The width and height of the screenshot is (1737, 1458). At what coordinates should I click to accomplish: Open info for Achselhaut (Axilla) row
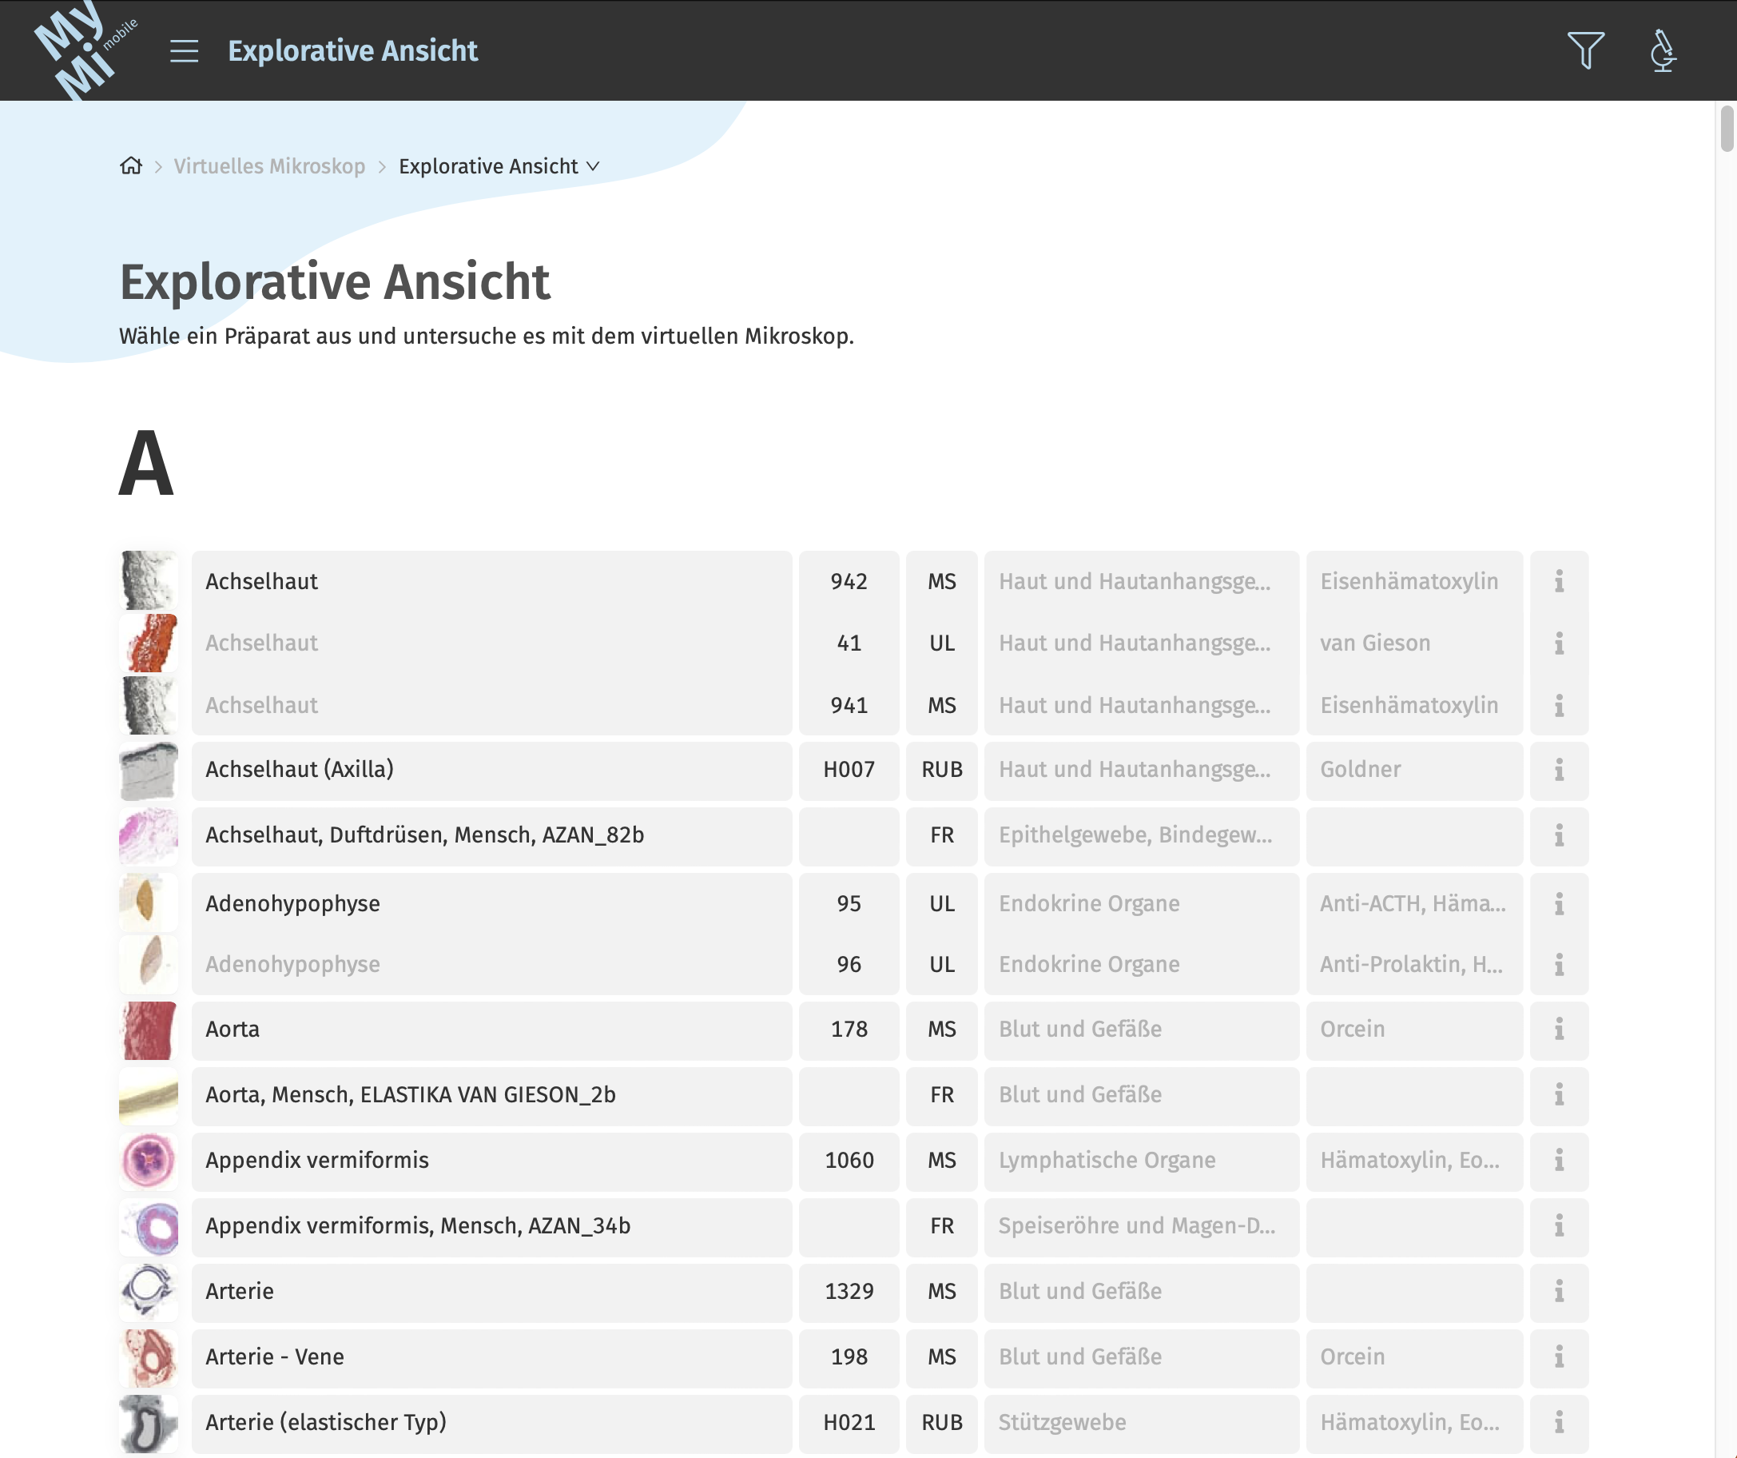click(1558, 770)
